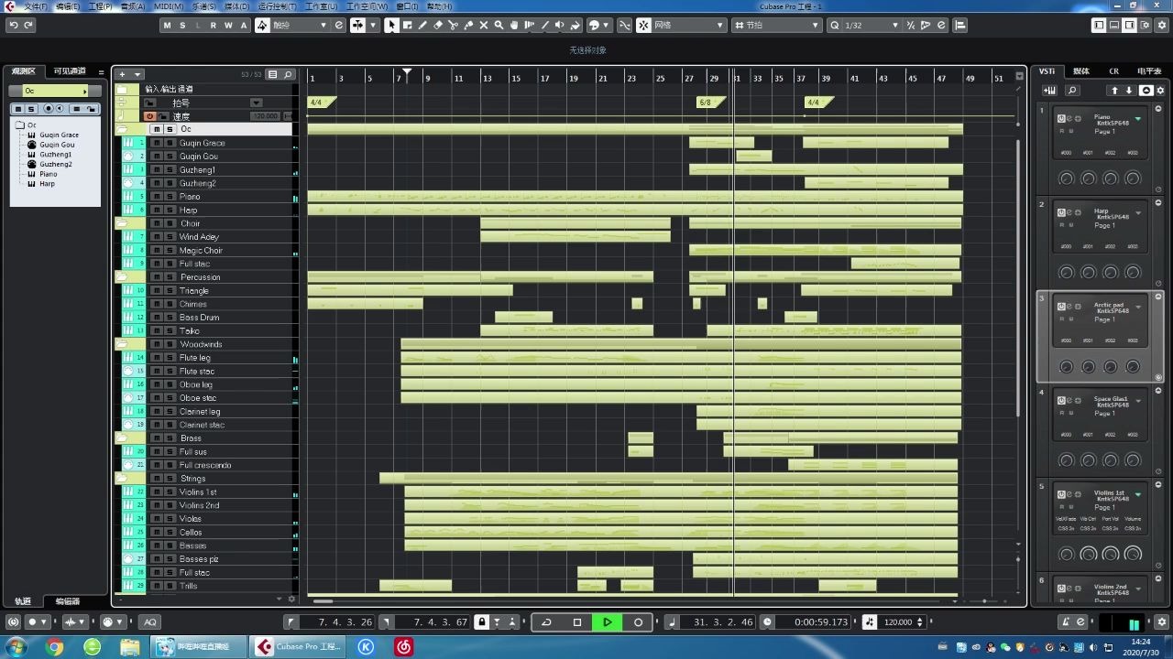Screen dimensions: 1173x659
Task: Switch to the 编辑器 tab at bottom left
Action: (x=67, y=601)
